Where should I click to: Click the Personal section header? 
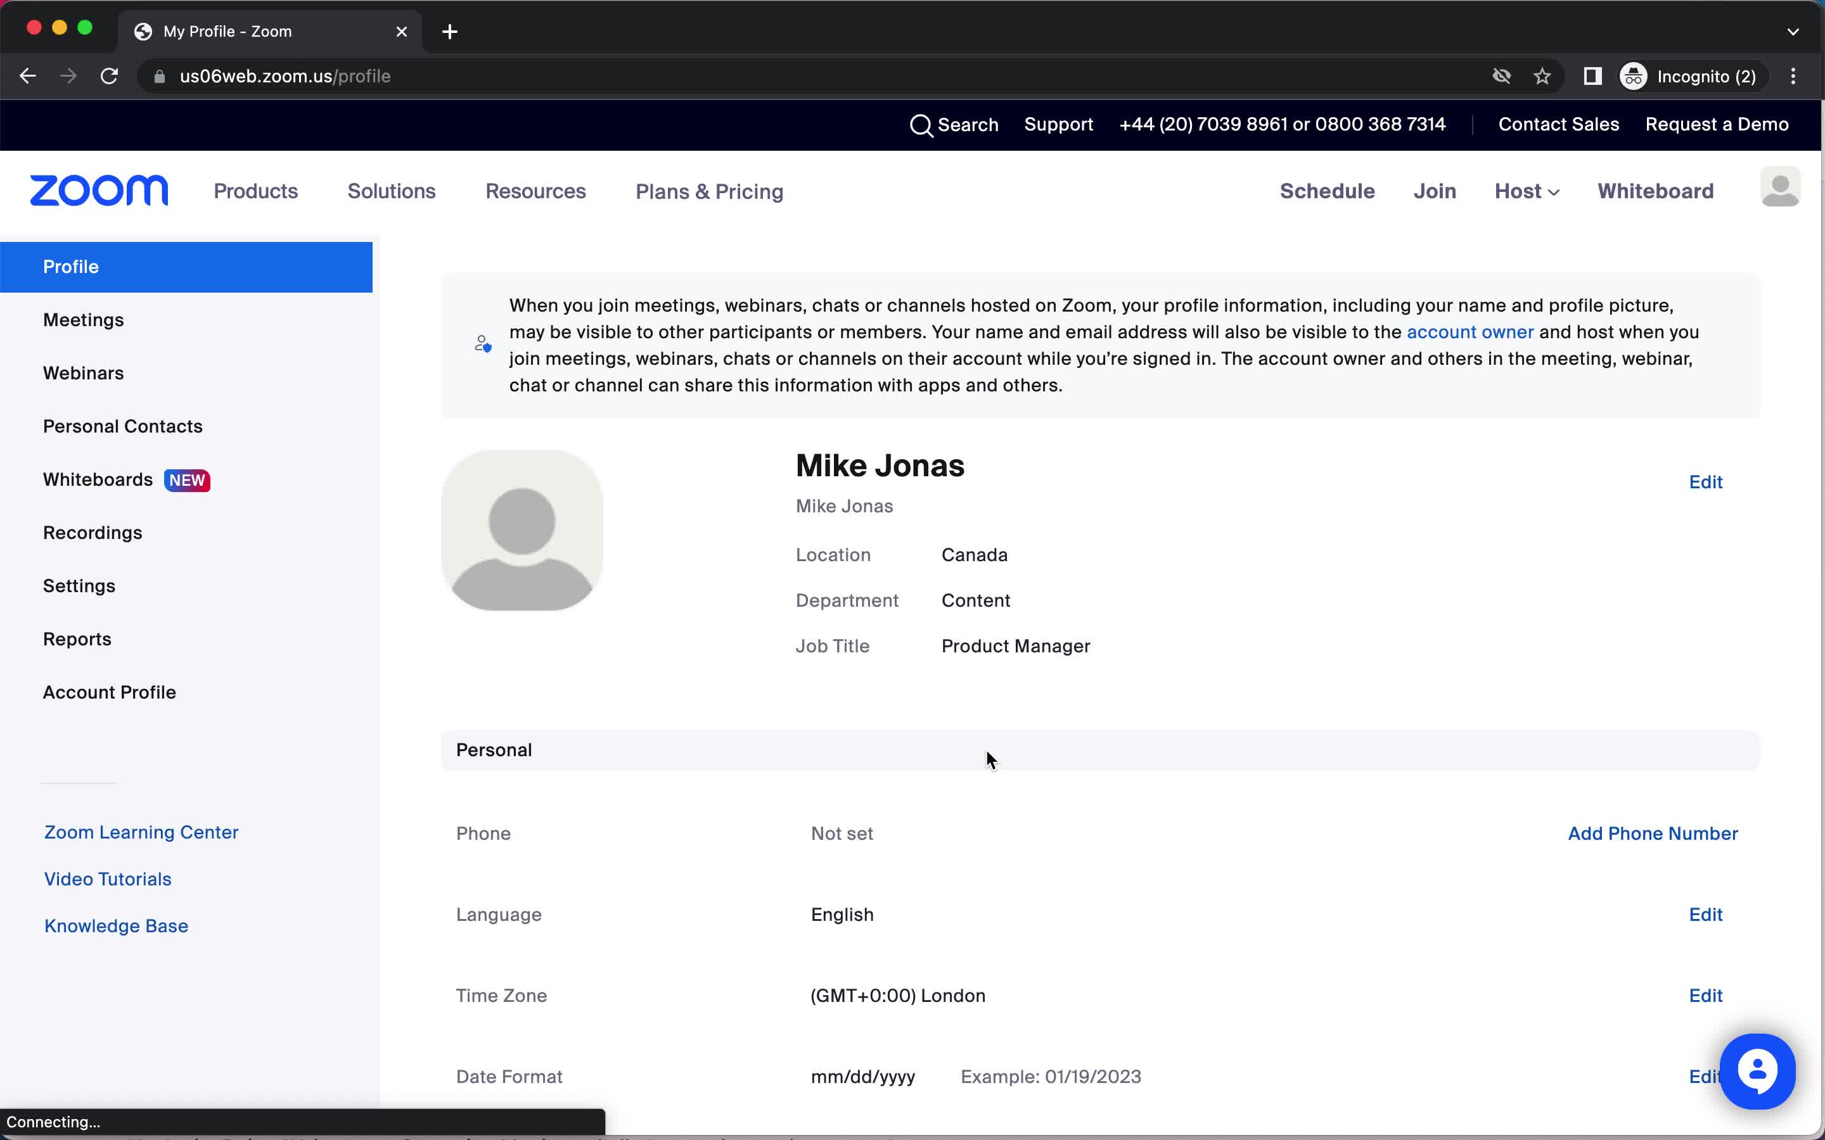[x=1100, y=750]
